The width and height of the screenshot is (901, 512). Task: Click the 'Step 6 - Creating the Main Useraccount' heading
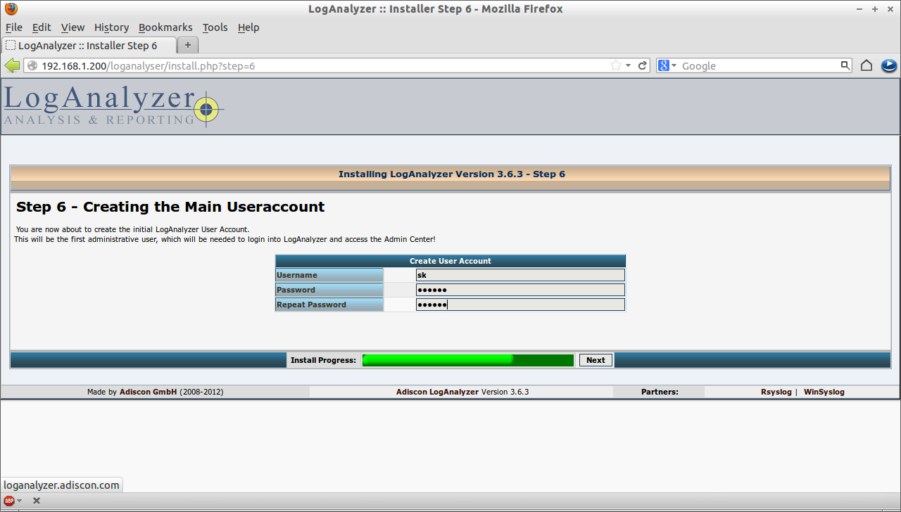click(x=170, y=207)
